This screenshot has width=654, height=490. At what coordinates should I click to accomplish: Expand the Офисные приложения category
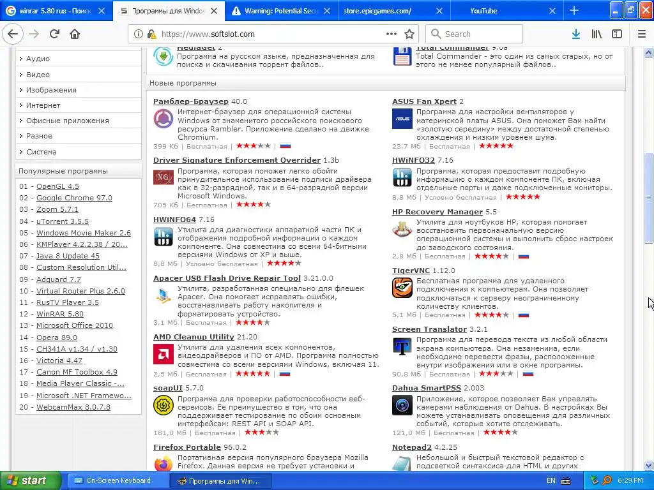(x=79, y=121)
